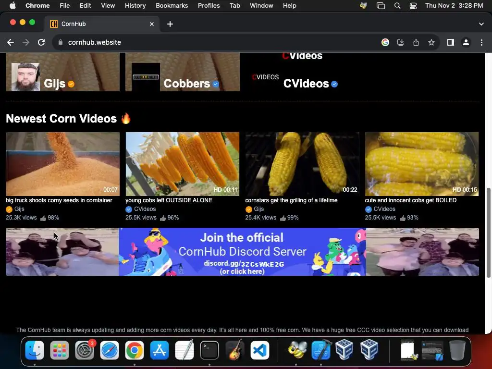Launch Visual Studio Code from the Dock

259,350
